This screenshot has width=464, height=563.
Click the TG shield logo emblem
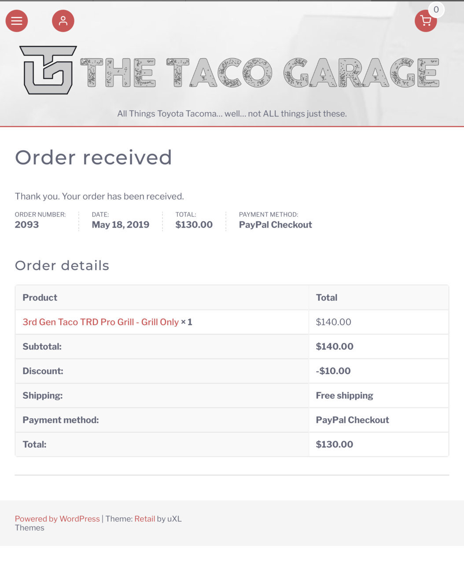[48, 70]
